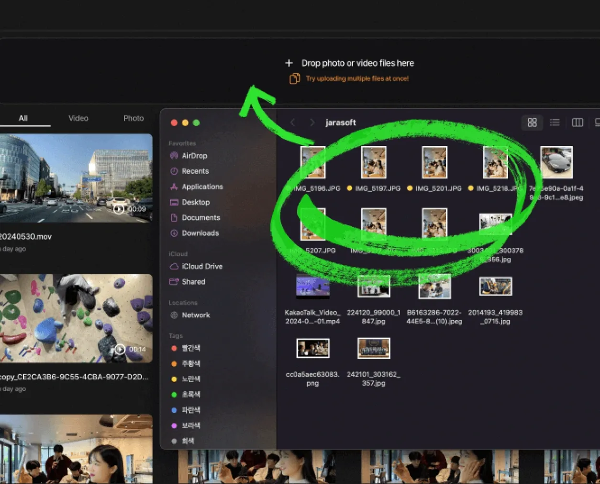Screen dimensions: 600x484
Task: Switch Finder to icon grid view
Action: (x=532, y=123)
